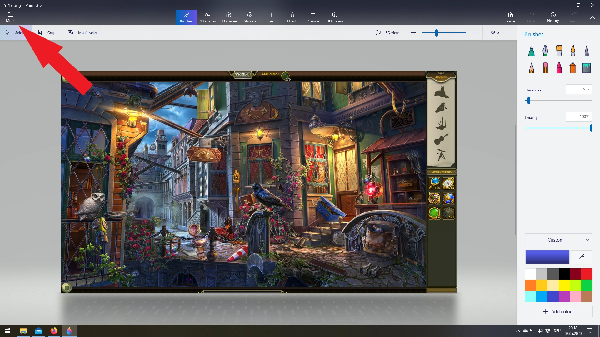
Task: Select the Marker brush
Action: pos(531,51)
